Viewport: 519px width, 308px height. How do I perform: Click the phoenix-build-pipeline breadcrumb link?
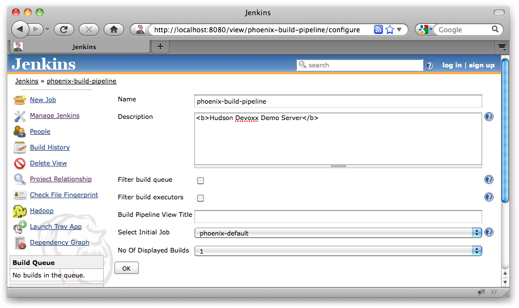(x=82, y=81)
